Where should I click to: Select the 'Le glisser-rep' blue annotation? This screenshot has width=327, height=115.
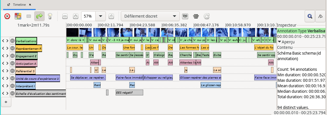pyautogui.click(x=211, y=85)
